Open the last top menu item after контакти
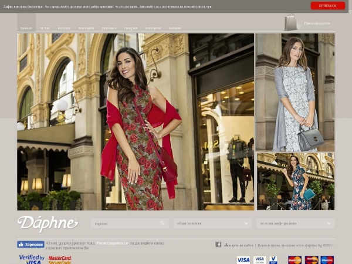This screenshot has height=264, width=352. [175, 28]
